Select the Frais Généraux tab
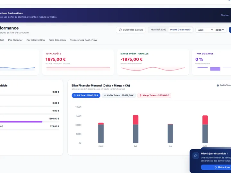 click(57, 40)
